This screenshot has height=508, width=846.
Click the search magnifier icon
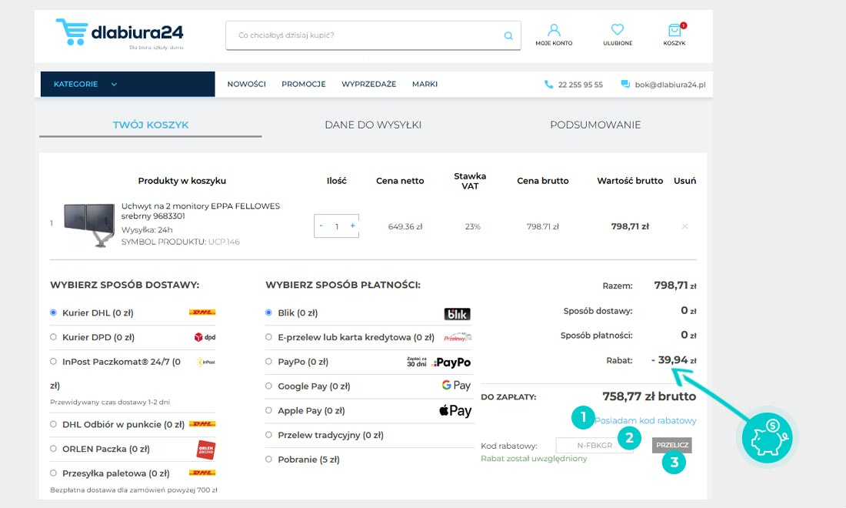tap(508, 35)
